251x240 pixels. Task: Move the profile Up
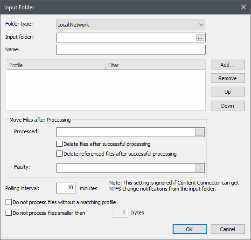coord(228,92)
